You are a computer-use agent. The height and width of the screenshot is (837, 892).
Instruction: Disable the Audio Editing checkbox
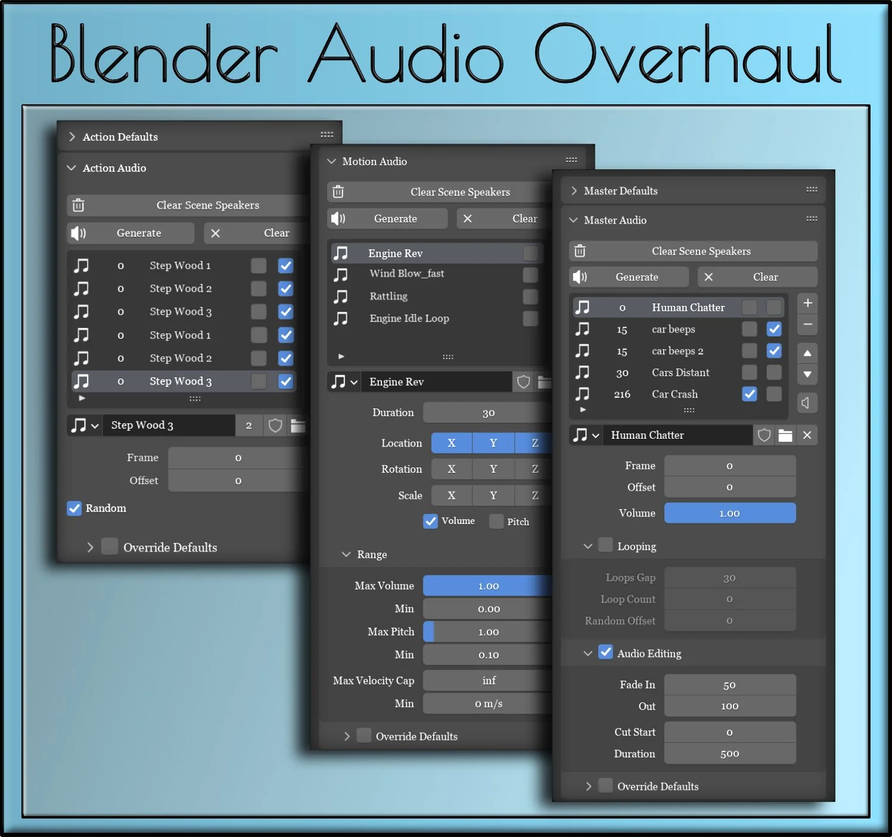[606, 652]
